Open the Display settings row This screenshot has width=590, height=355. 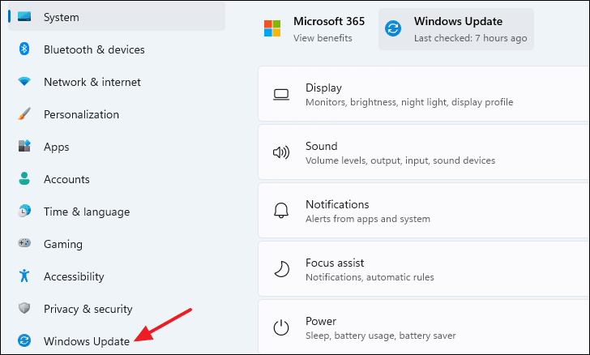pyautogui.click(x=424, y=94)
